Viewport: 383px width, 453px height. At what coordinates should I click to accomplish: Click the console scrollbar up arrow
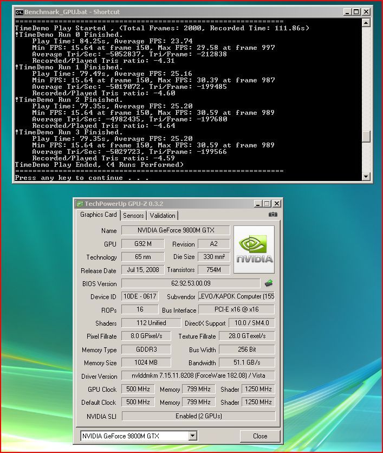(366, 23)
